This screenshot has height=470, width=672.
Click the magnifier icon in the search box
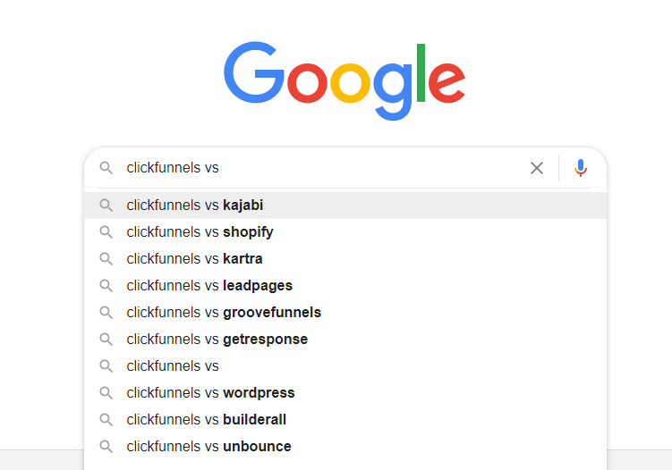pos(106,168)
